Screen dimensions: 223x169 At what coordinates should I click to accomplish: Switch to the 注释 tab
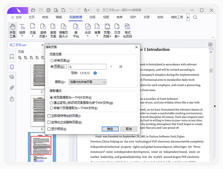pyautogui.click(x=92, y=17)
